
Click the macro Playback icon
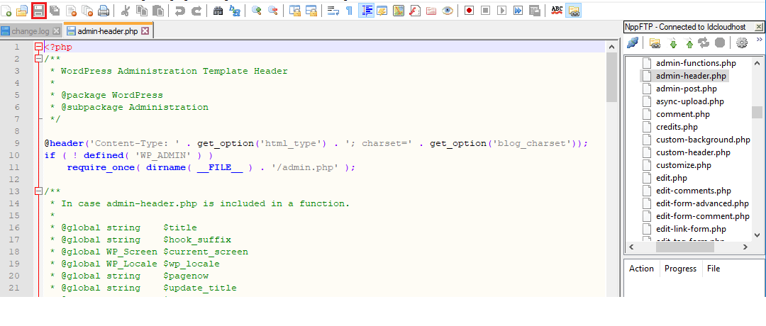coord(501,10)
